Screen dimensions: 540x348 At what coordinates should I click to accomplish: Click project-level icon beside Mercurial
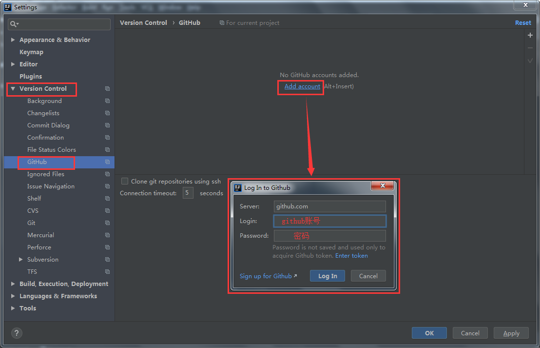[x=107, y=235]
